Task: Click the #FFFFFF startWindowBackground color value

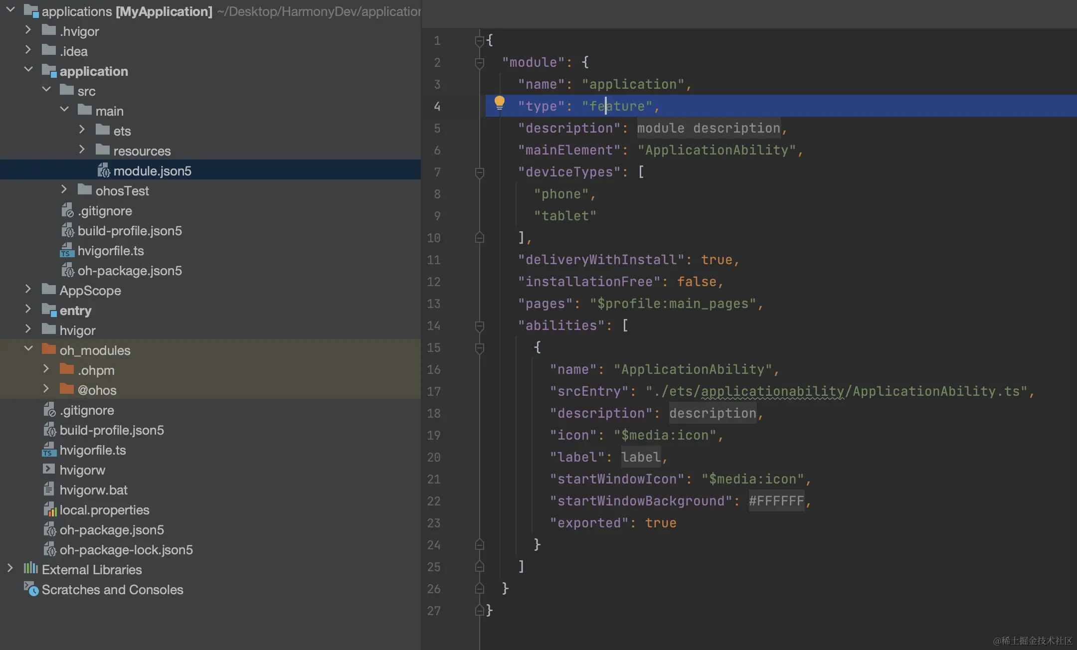Action: click(x=776, y=501)
